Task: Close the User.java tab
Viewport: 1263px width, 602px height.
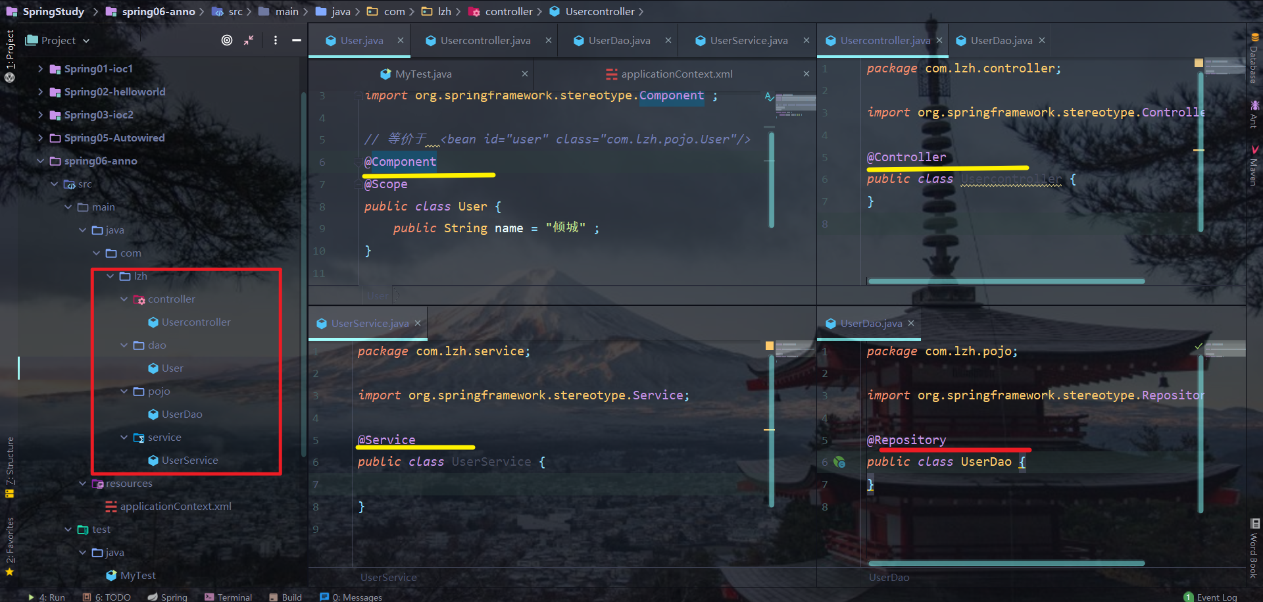Action: click(400, 40)
